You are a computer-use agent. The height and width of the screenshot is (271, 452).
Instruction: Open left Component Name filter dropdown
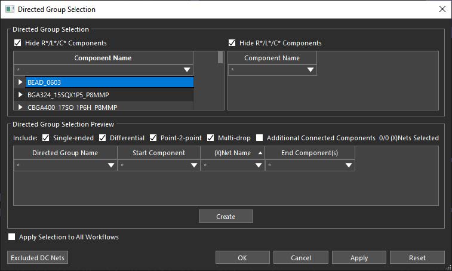[187, 70]
